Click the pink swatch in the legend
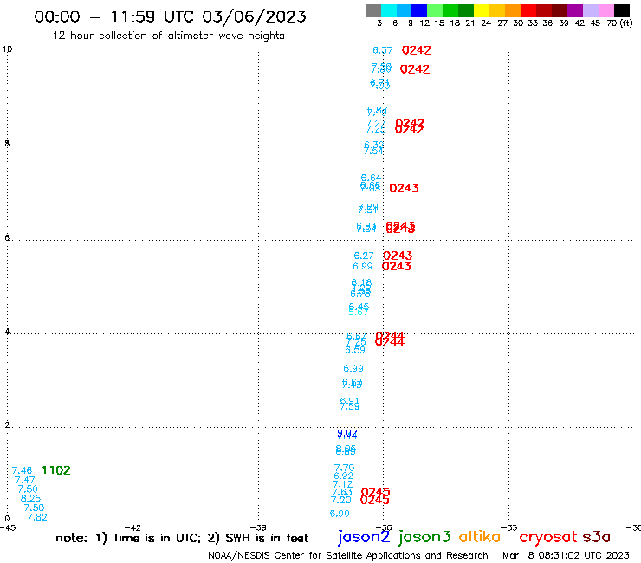The width and height of the screenshot is (641, 563). click(x=605, y=10)
